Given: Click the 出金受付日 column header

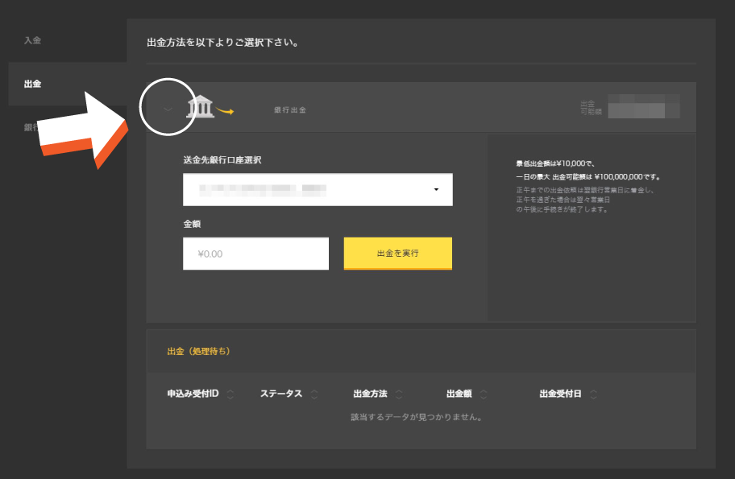Looking at the screenshot, I should click(x=560, y=394).
